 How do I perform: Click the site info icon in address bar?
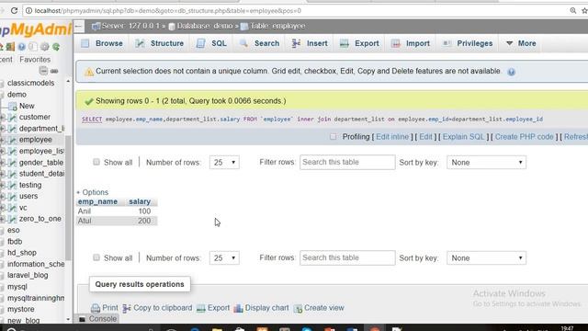[28, 11]
